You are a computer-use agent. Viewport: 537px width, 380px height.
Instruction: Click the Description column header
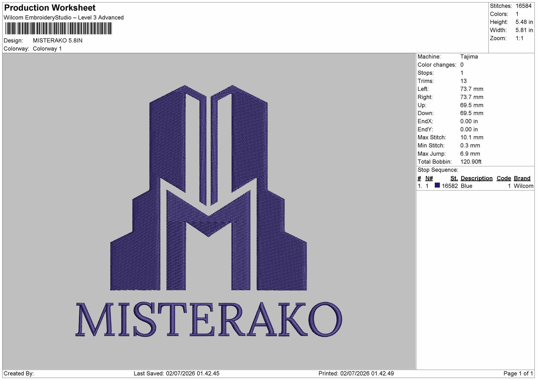click(476, 178)
